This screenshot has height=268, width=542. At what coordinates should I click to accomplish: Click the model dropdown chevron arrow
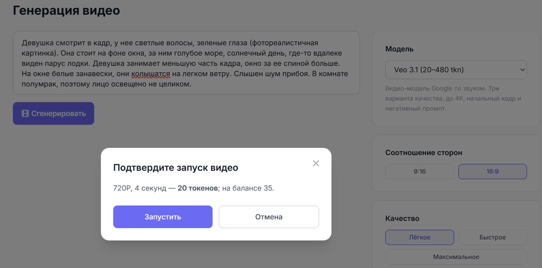tap(522, 70)
